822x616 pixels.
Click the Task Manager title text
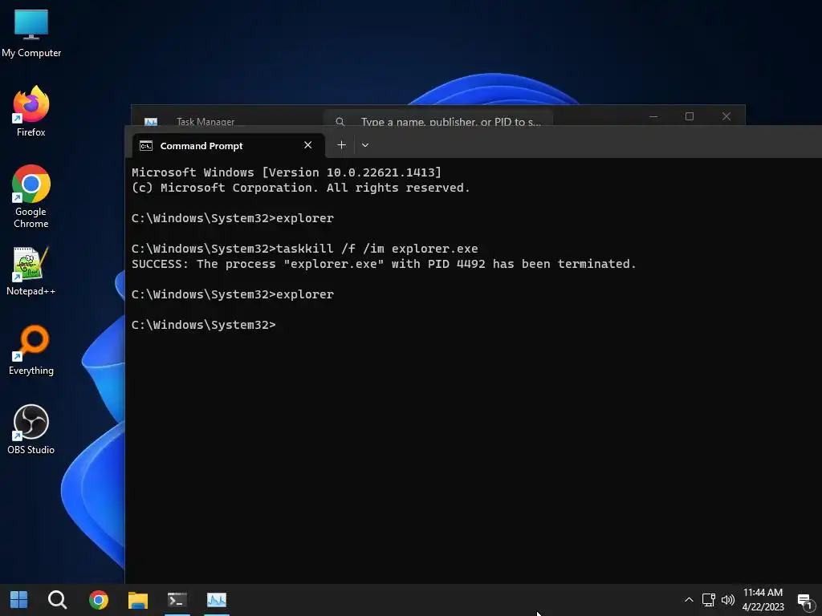pos(205,122)
